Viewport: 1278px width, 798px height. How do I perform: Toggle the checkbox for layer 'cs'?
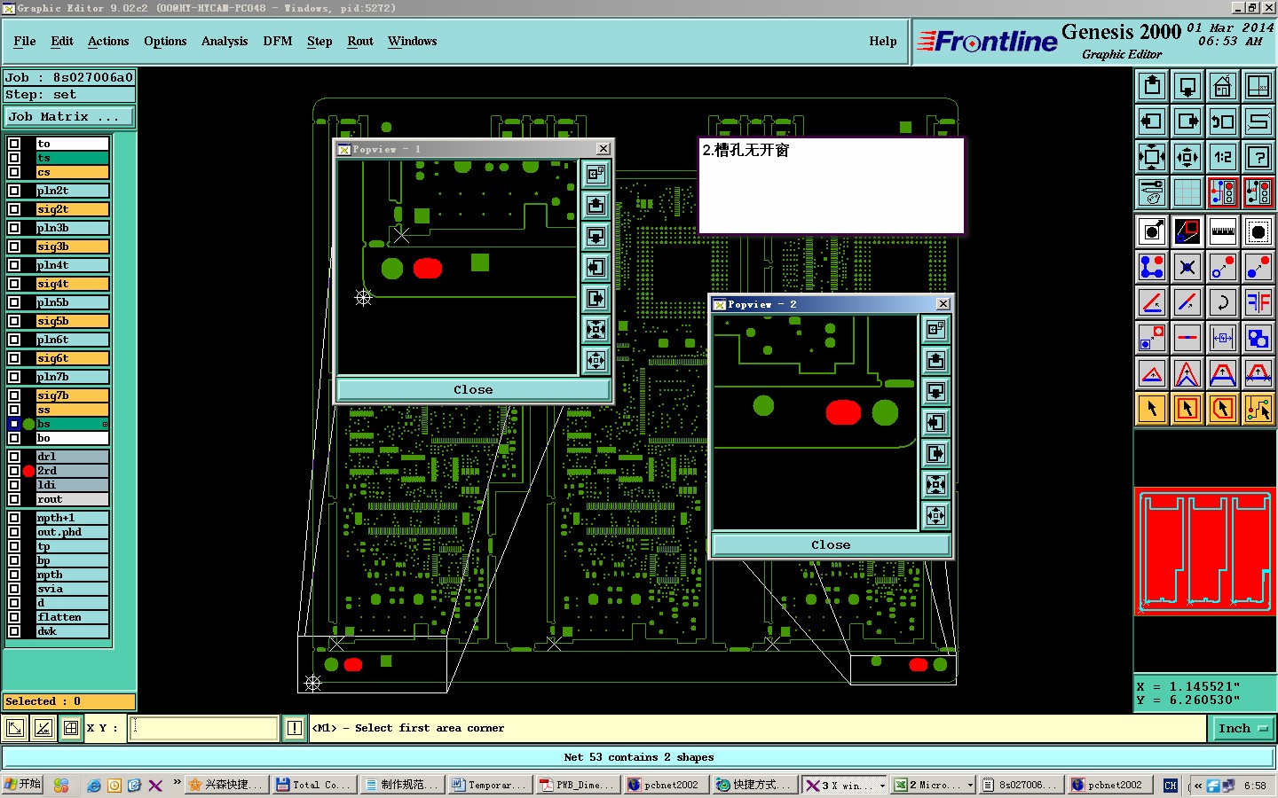(x=14, y=172)
